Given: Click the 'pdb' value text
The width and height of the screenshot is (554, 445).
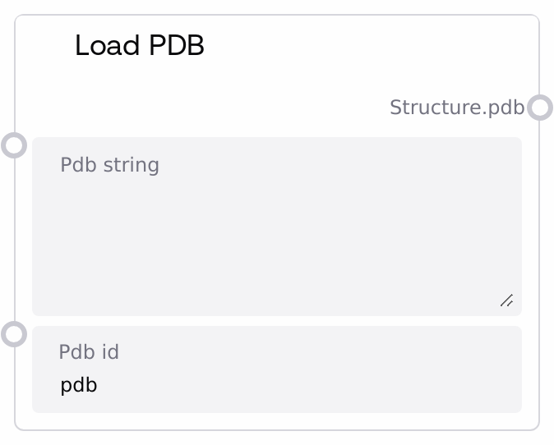Looking at the screenshot, I should 79,385.
